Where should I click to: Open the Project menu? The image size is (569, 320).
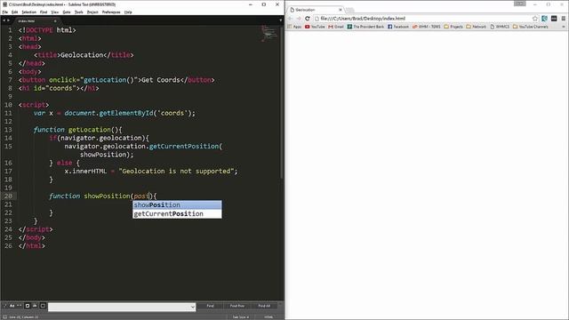tap(92, 12)
